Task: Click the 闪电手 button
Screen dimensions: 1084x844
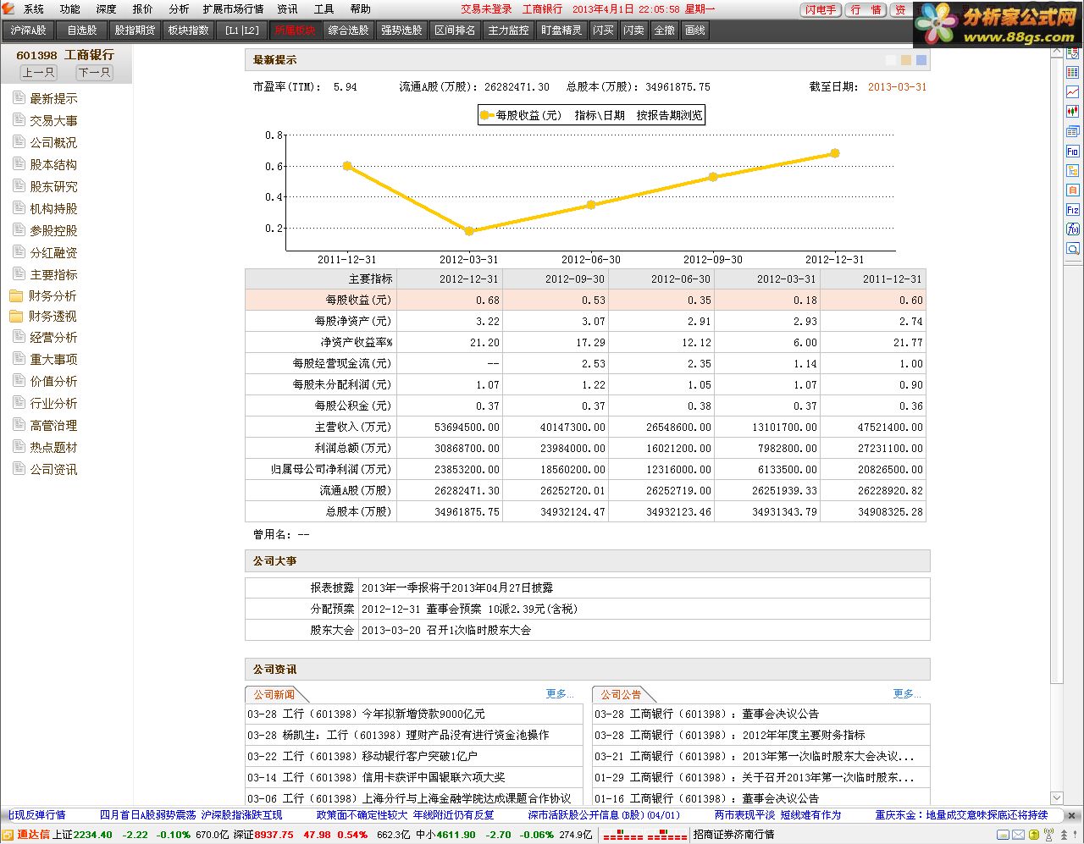Action: 821,9
